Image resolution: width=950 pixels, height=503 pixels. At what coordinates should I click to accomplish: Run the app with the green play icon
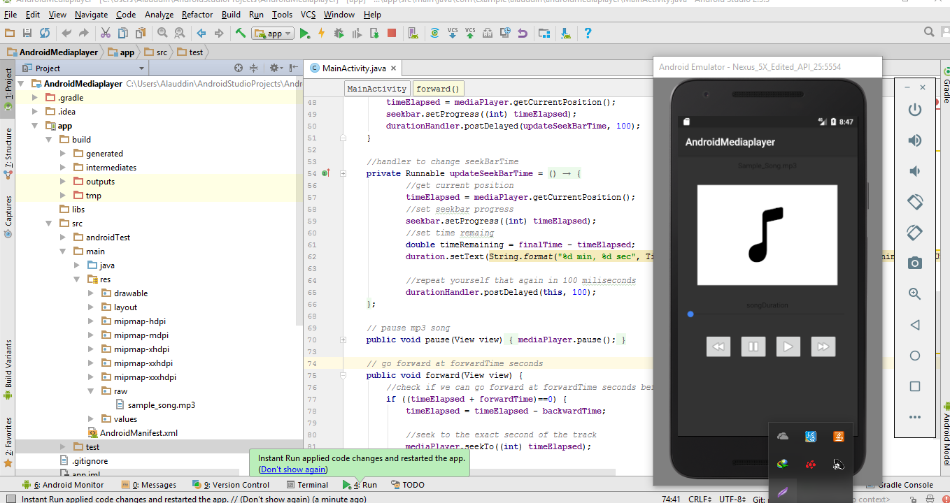[305, 33]
